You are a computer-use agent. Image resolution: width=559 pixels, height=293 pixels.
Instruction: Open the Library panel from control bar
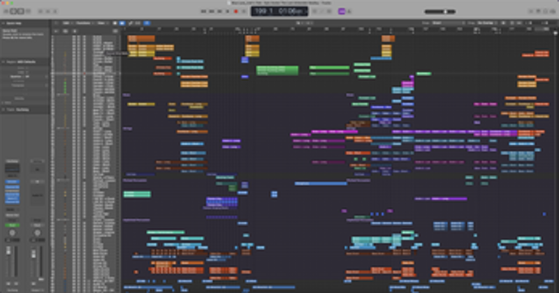[6, 11]
